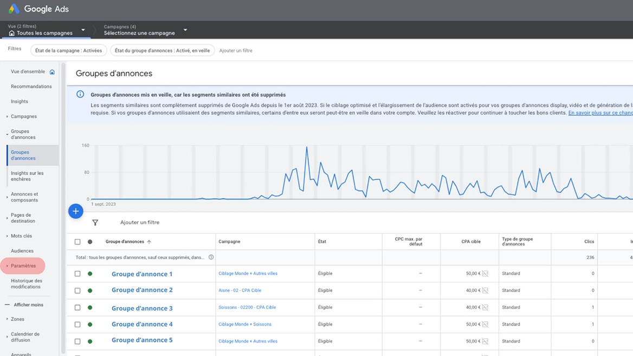633x356 pixels.
Task: Check the box for Groupe d'annonce 4
Action: (77, 325)
